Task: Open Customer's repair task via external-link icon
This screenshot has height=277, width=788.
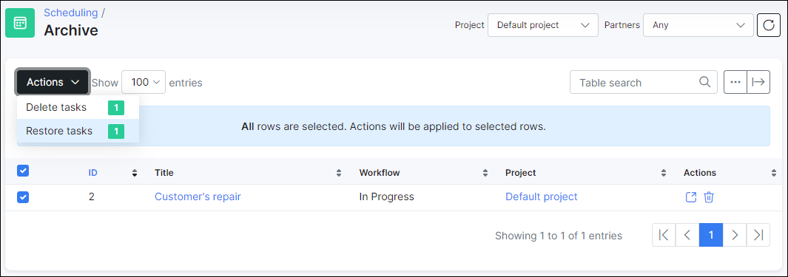Action: pyautogui.click(x=691, y=197)
